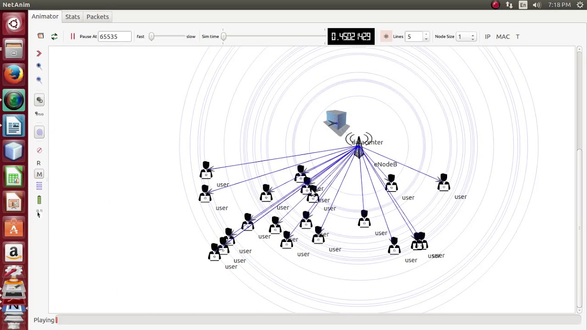Open Ubuntu Software Center from the launcher
This screenshot has width=587, height=330.
coord(14,228)
